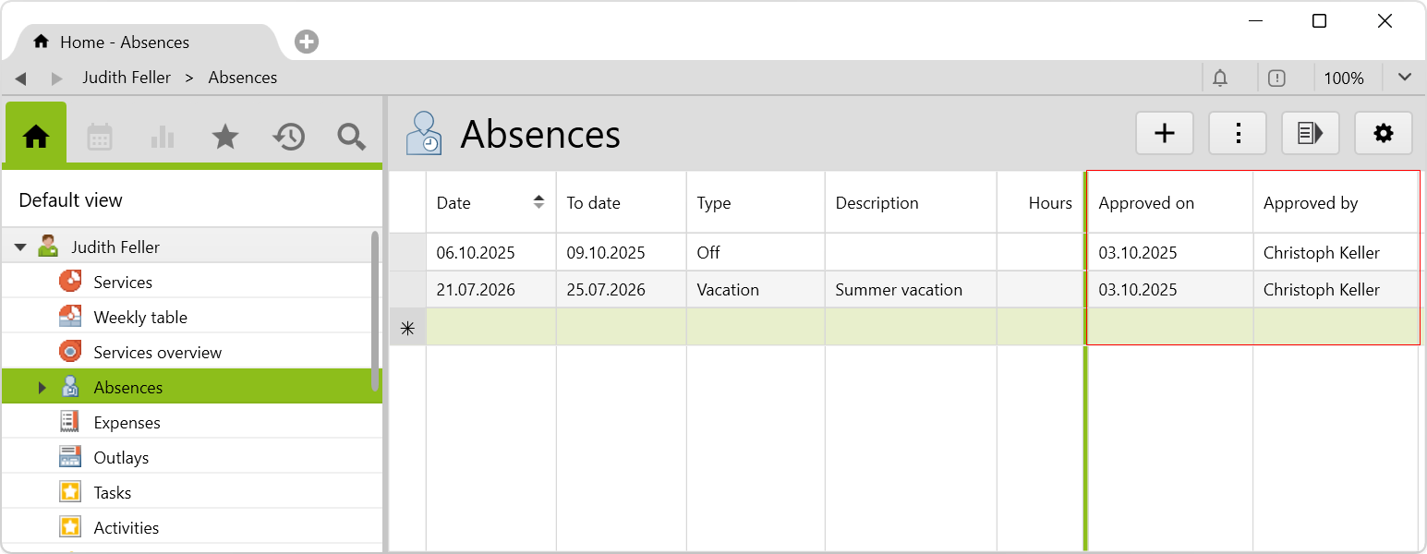Viewport: 1427px width, 554px height.
Task: Click the home icon in sidebar
Action: 36,137
